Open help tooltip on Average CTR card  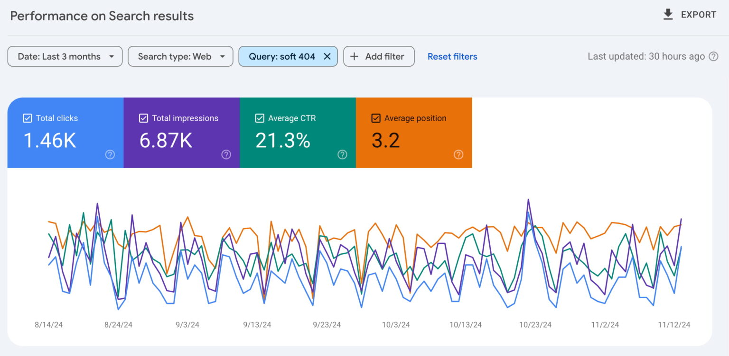(342, 154)
